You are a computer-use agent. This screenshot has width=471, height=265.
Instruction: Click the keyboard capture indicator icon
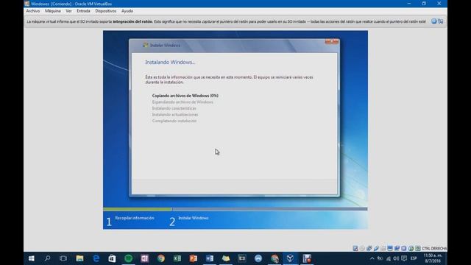coord(418,248)
